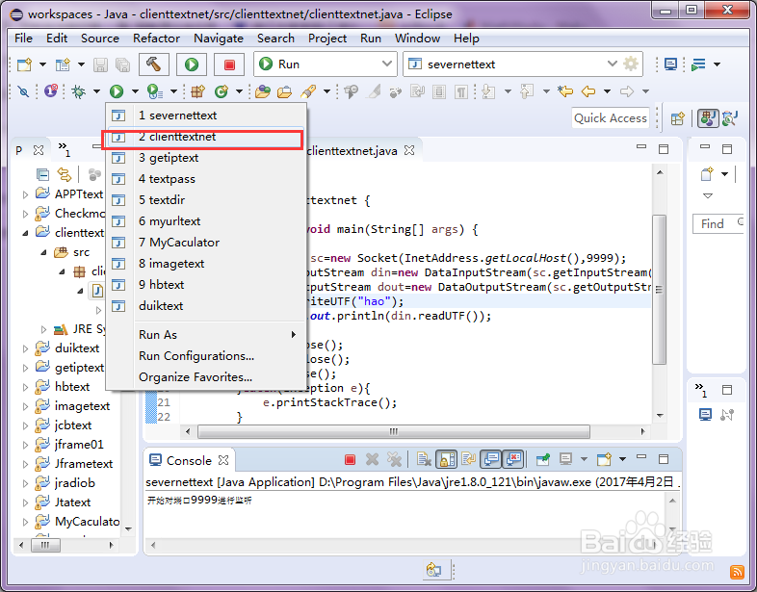Click the New file wizard icon

pyautogui.click(x=24, y=64)
